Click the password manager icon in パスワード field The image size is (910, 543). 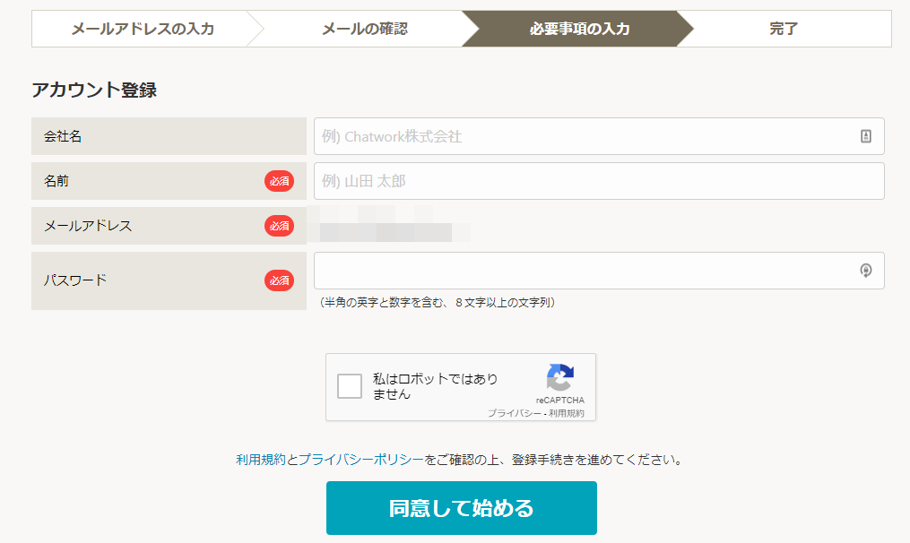[x=865, y=271]
